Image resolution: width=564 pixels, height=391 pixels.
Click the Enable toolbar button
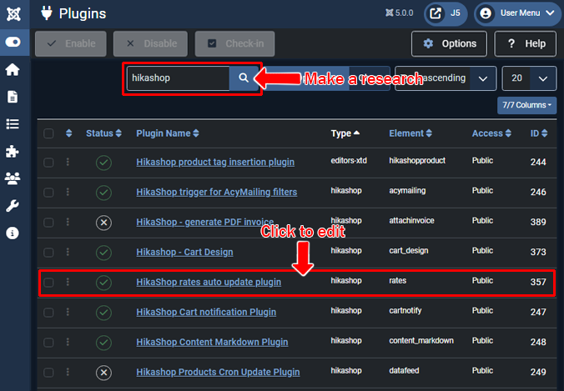pos(71,44)
